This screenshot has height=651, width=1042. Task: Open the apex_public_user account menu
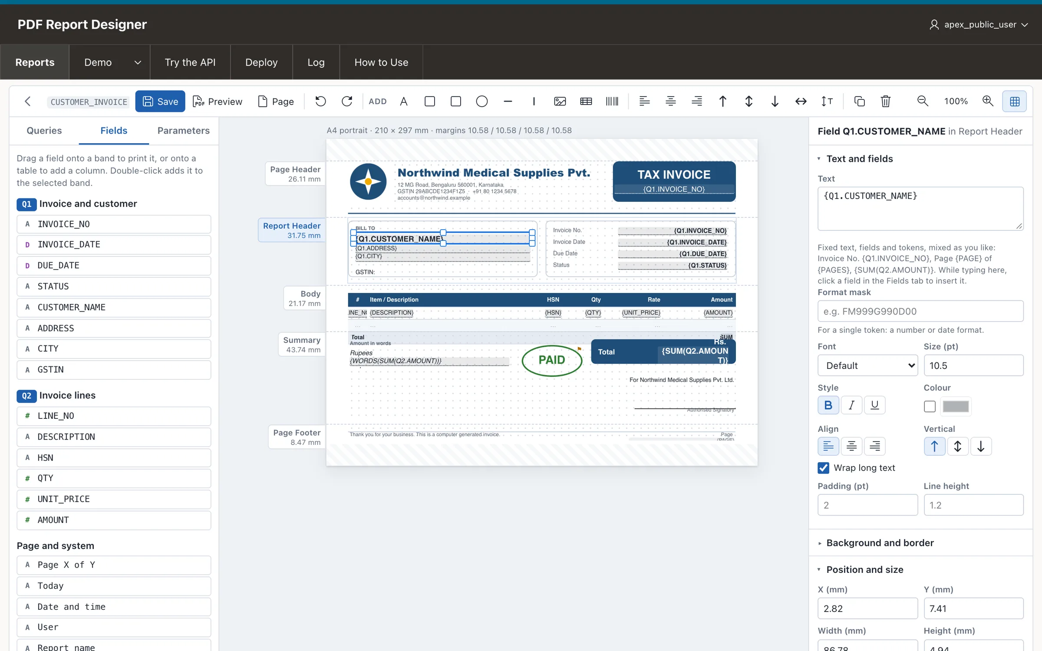tap(979, 24)
